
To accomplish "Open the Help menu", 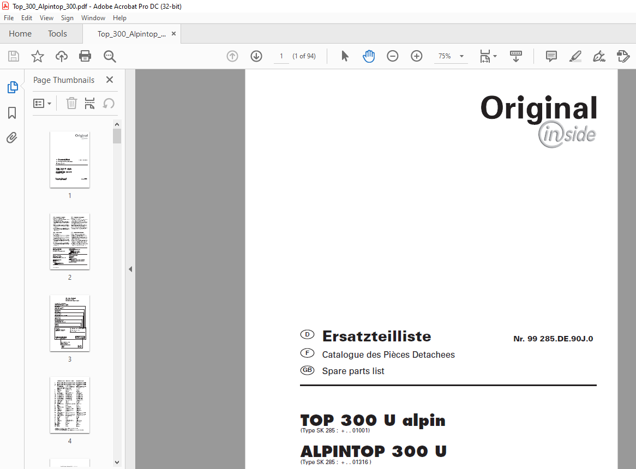I will (119, 18).
